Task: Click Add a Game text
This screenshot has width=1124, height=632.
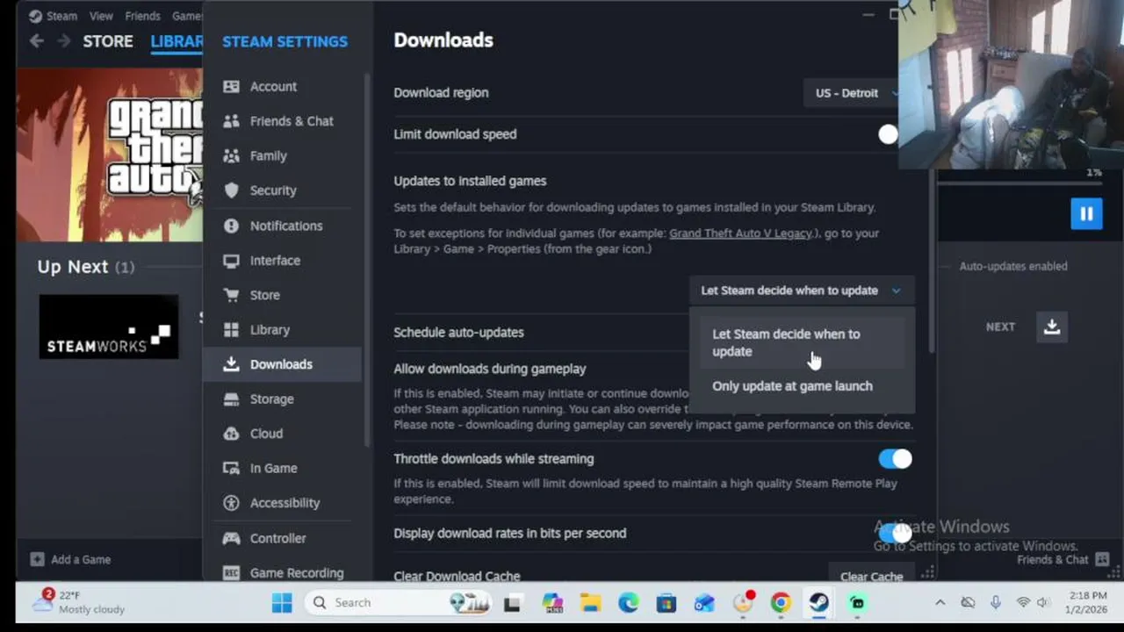Action: tap(81, 559)
